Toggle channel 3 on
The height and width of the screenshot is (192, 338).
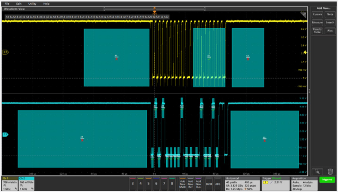(133, 183)
